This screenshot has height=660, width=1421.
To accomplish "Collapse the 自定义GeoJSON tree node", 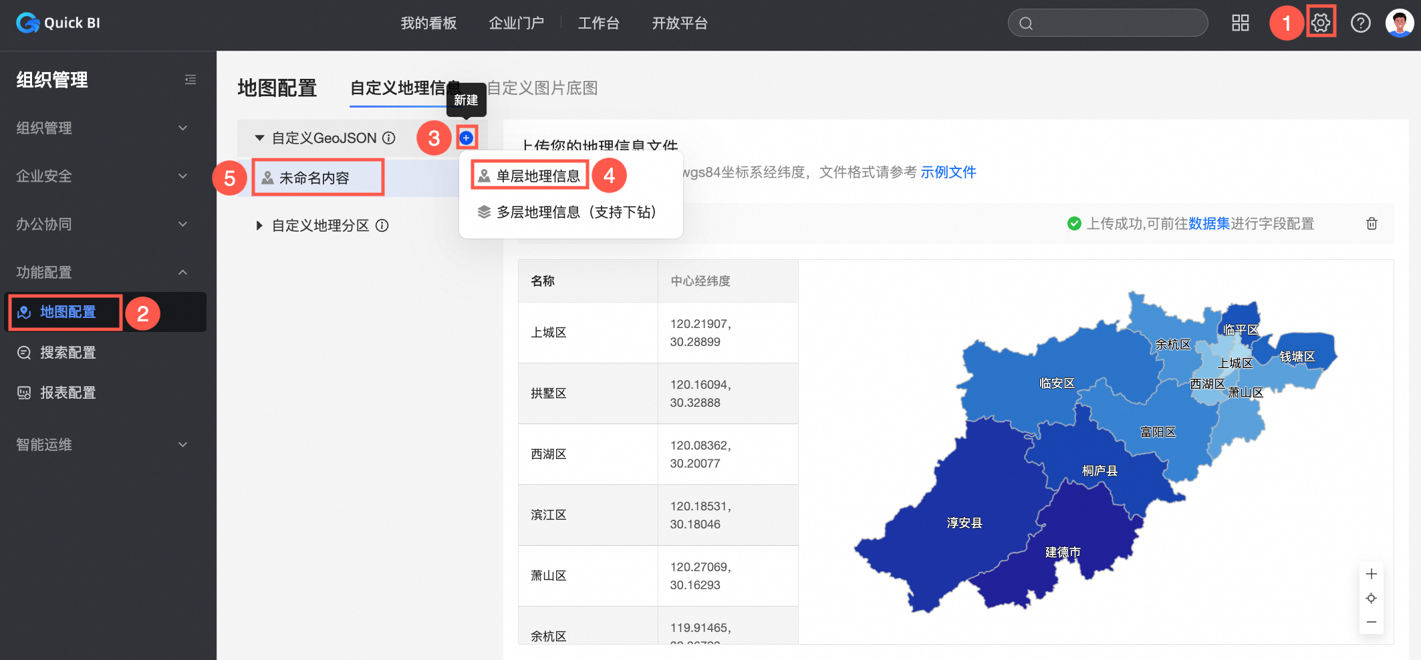I will coord(259,138).
